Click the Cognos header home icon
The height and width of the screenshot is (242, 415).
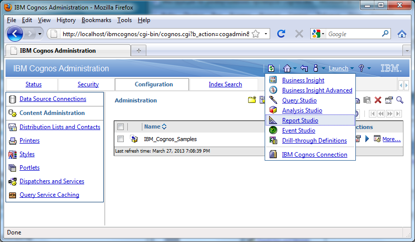(287, 68)
